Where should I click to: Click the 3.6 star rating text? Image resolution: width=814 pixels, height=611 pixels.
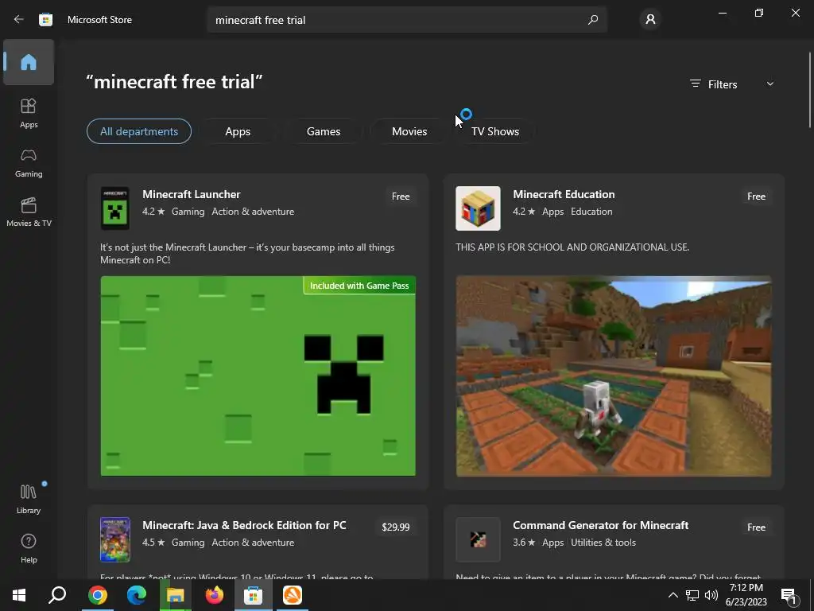(524, 543)
